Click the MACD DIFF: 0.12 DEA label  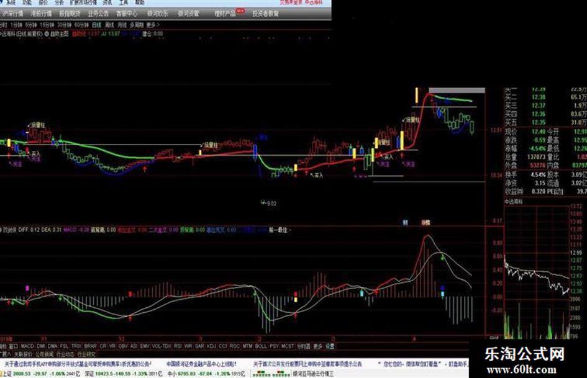point(40,230)
